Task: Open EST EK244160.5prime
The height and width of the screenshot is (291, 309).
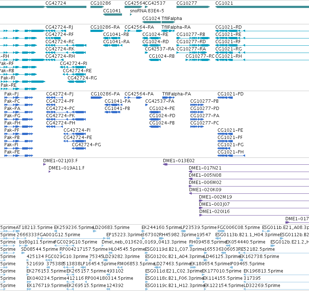Action: tap(161, 228)
